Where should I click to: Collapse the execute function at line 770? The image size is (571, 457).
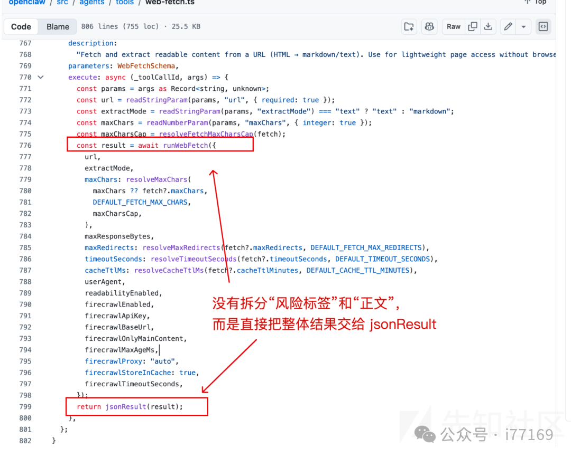(x=41, y=77)
